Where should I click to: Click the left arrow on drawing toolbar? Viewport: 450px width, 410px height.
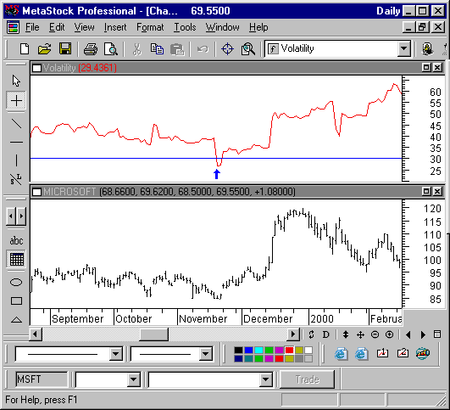coord(11,216)
